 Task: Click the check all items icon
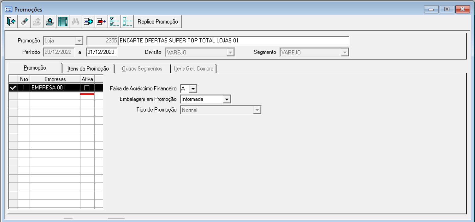click(x=114, y=22)
